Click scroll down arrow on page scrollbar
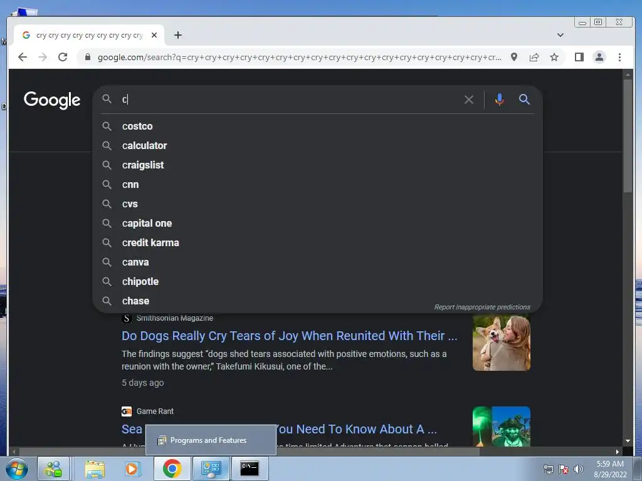The width and height of the screenshot is (642, 481). pos(628,441)
